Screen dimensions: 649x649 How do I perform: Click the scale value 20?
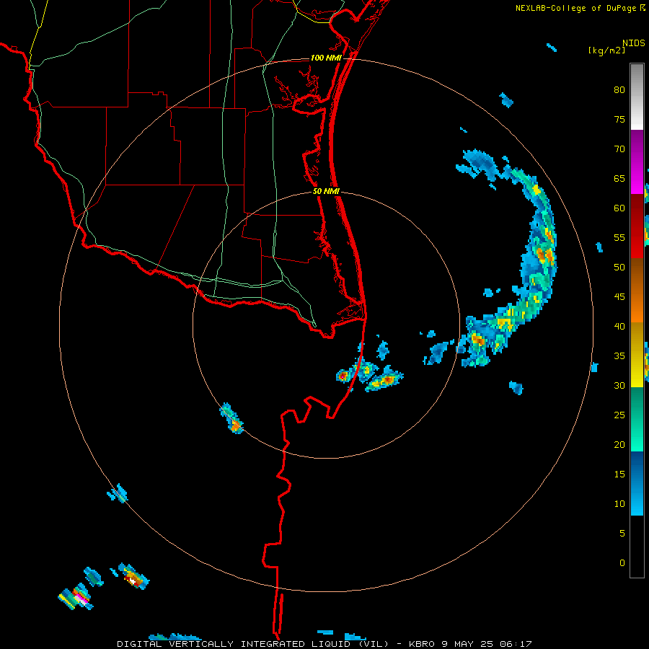[x=619, y=444]
